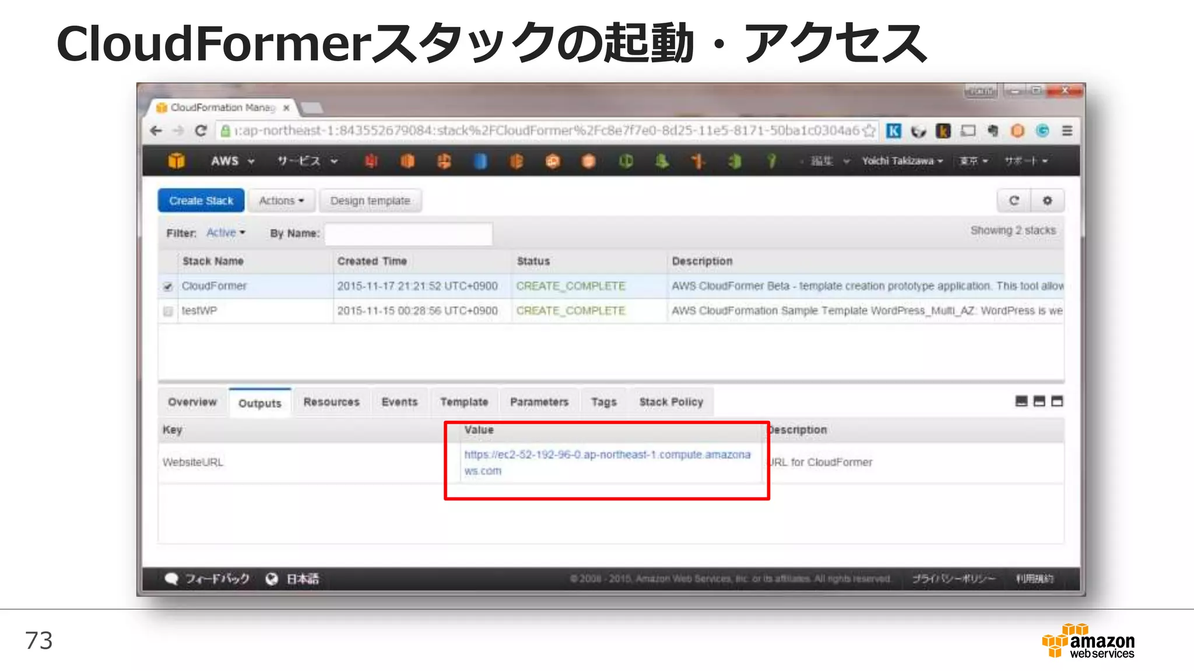The image size is (1194, 671).
Task: Select the CloudFormer stack name
Action: 214,286
